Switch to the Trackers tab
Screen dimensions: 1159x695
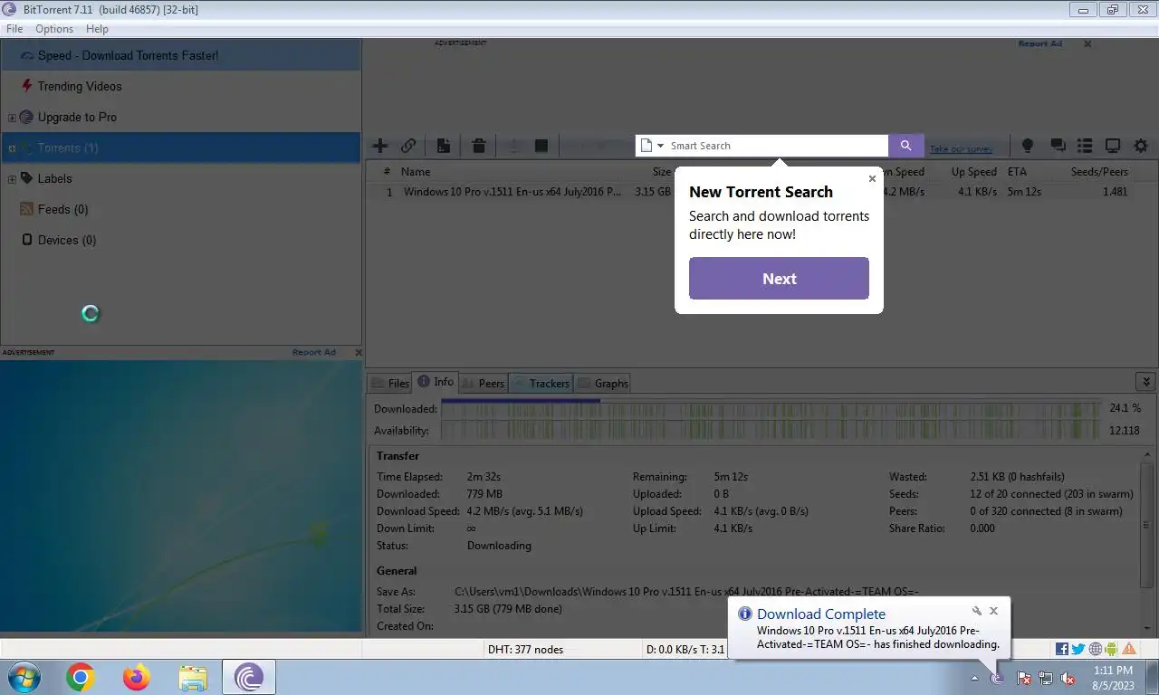pyautogui.click(x=541, y=383)
